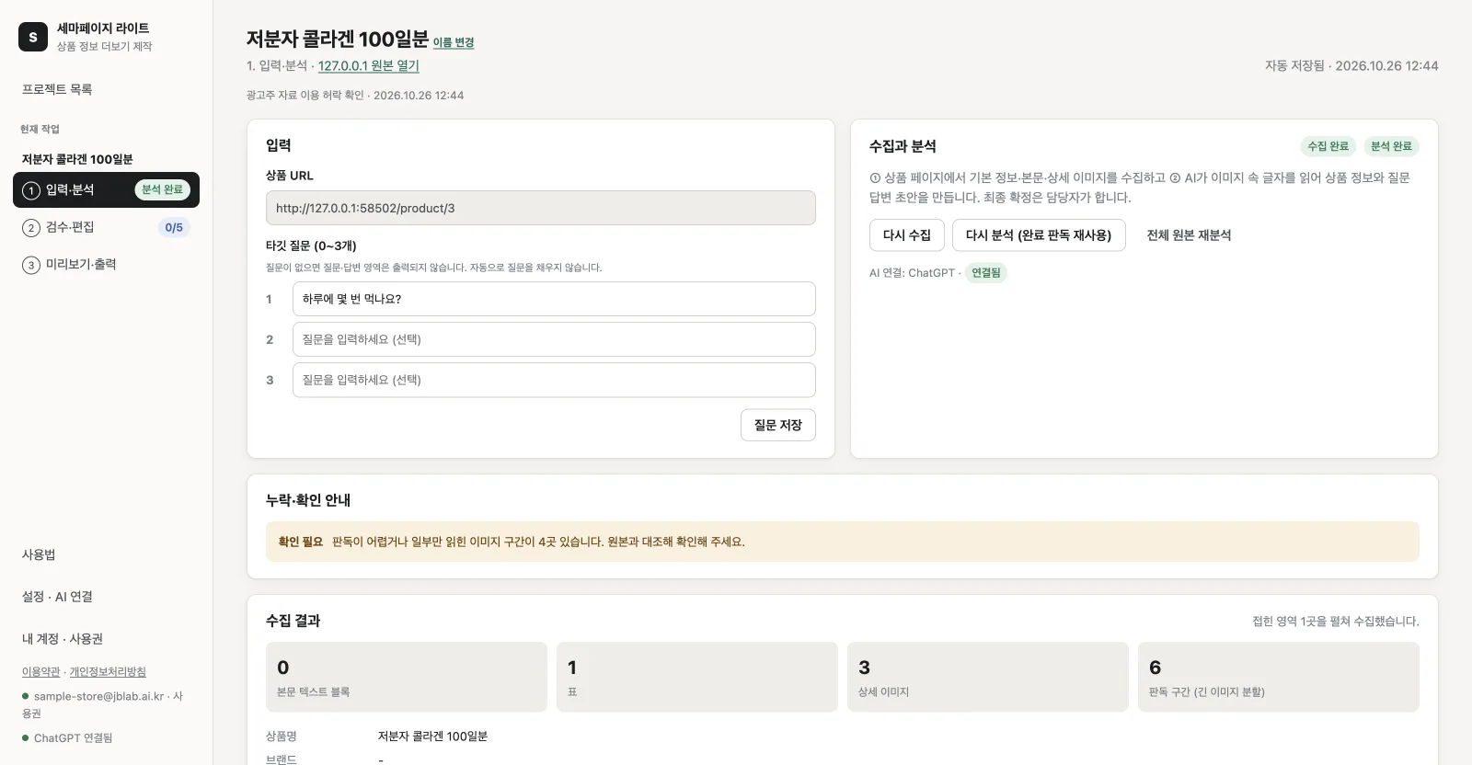Click 상품명 value 저분자 콜라겐 100일분
The image size is (1472, 765).
[432, 736]
